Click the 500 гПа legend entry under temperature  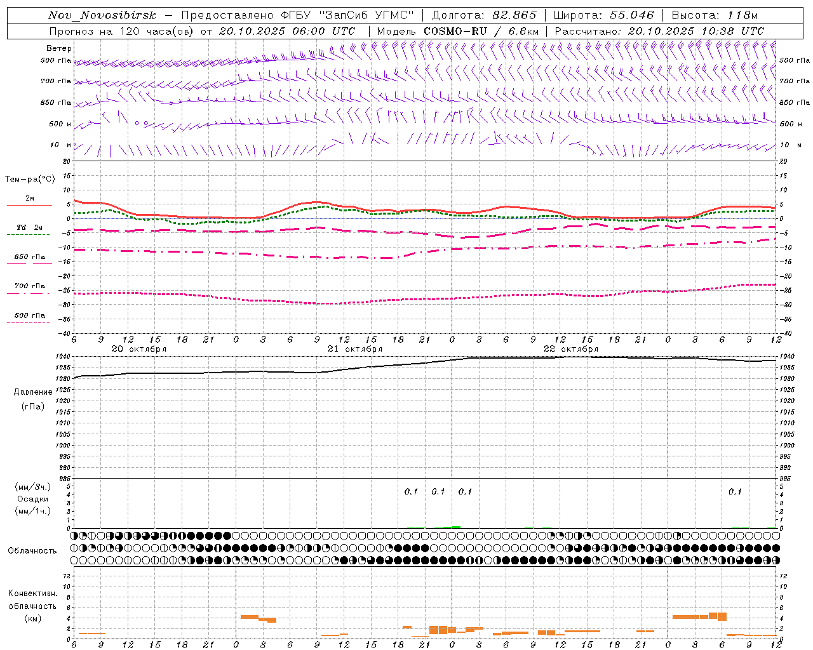(30, 315)
